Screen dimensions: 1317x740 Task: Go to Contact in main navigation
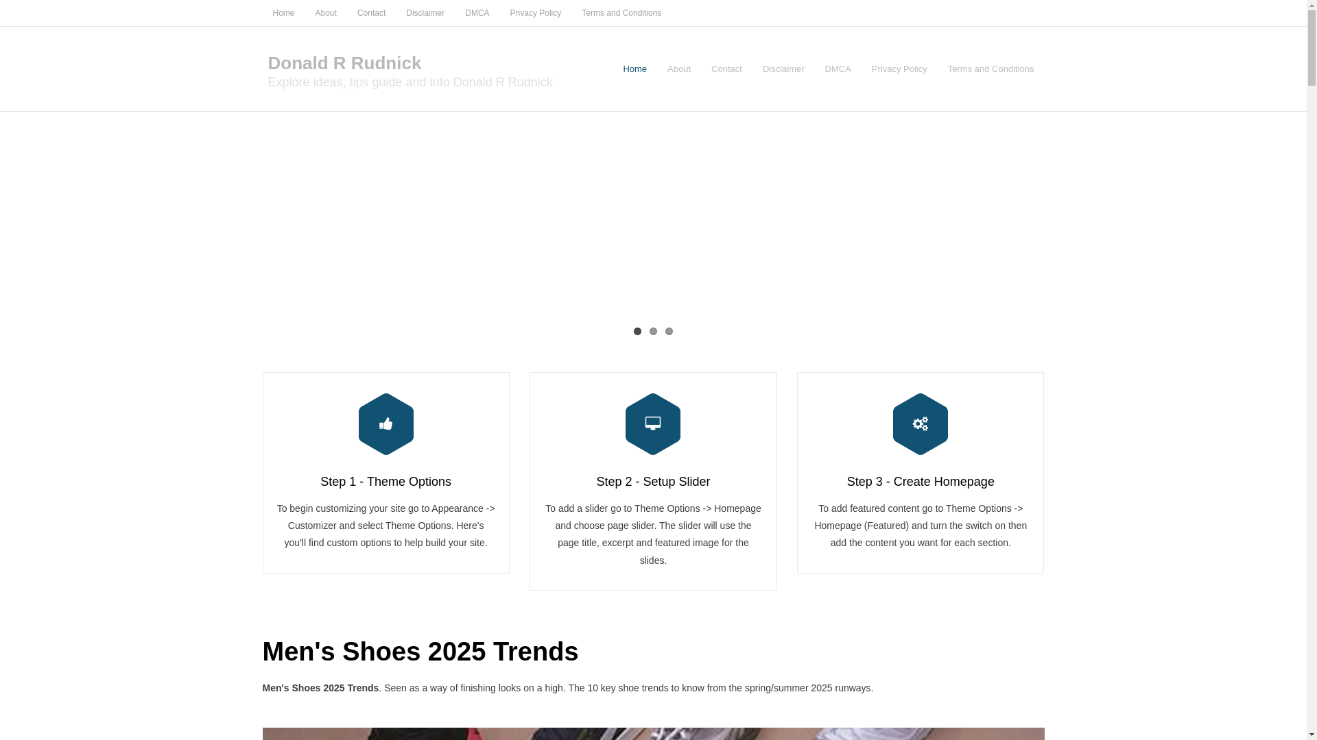pyautogui.click(x=726, y=69)
